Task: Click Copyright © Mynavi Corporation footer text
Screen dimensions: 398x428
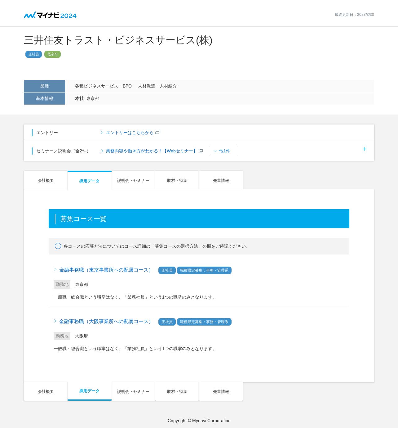Action: pyautogui.click(x=199, y=421)
